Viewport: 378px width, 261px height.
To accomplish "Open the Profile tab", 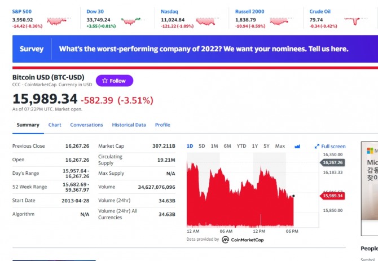I will pyautogui.click(x=162, y=125).
